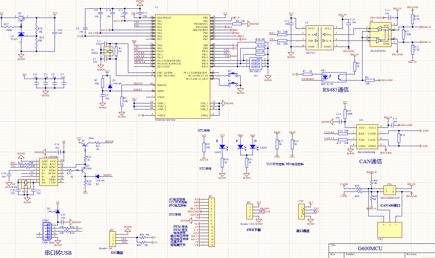Click the R11 120R termination resistor
Image resolution: width=435 pixels, height=258 pixels.
(x=403, y=35)
